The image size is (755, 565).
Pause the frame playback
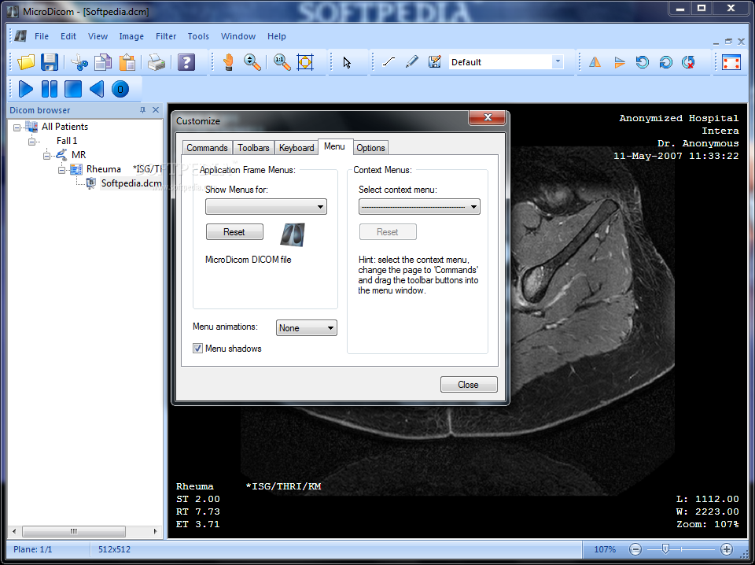pos(49,89)
